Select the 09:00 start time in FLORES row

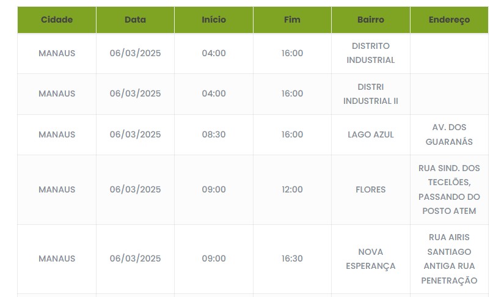(x=214, y=189)
